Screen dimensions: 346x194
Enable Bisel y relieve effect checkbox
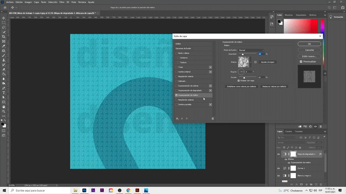[x=177, y=53]
